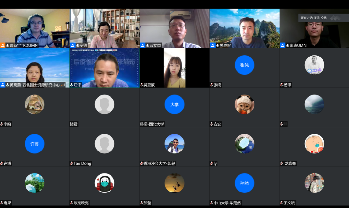Click the muted mic icon beside Tao Dong
Viewport: 349px width, 208px height.
click(71, 164)
